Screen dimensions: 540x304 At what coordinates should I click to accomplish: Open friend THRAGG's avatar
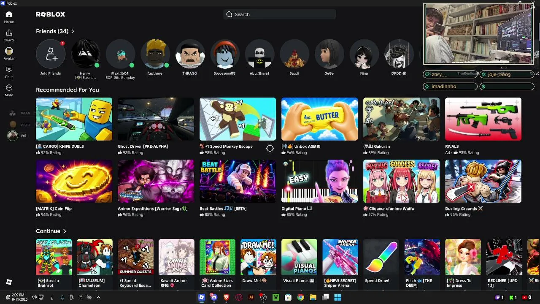190,54
